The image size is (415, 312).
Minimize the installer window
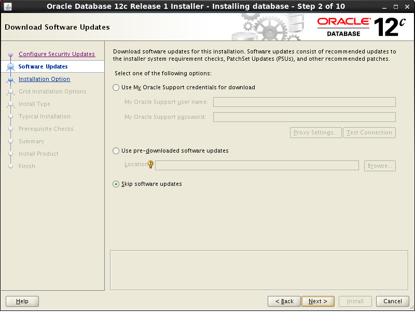[x=384, y=7]
